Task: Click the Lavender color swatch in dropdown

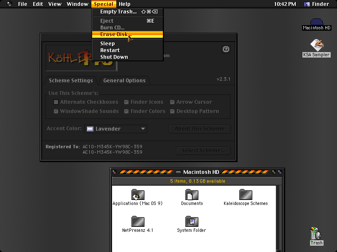Action: pyautogui.click(x=90, y=129)
